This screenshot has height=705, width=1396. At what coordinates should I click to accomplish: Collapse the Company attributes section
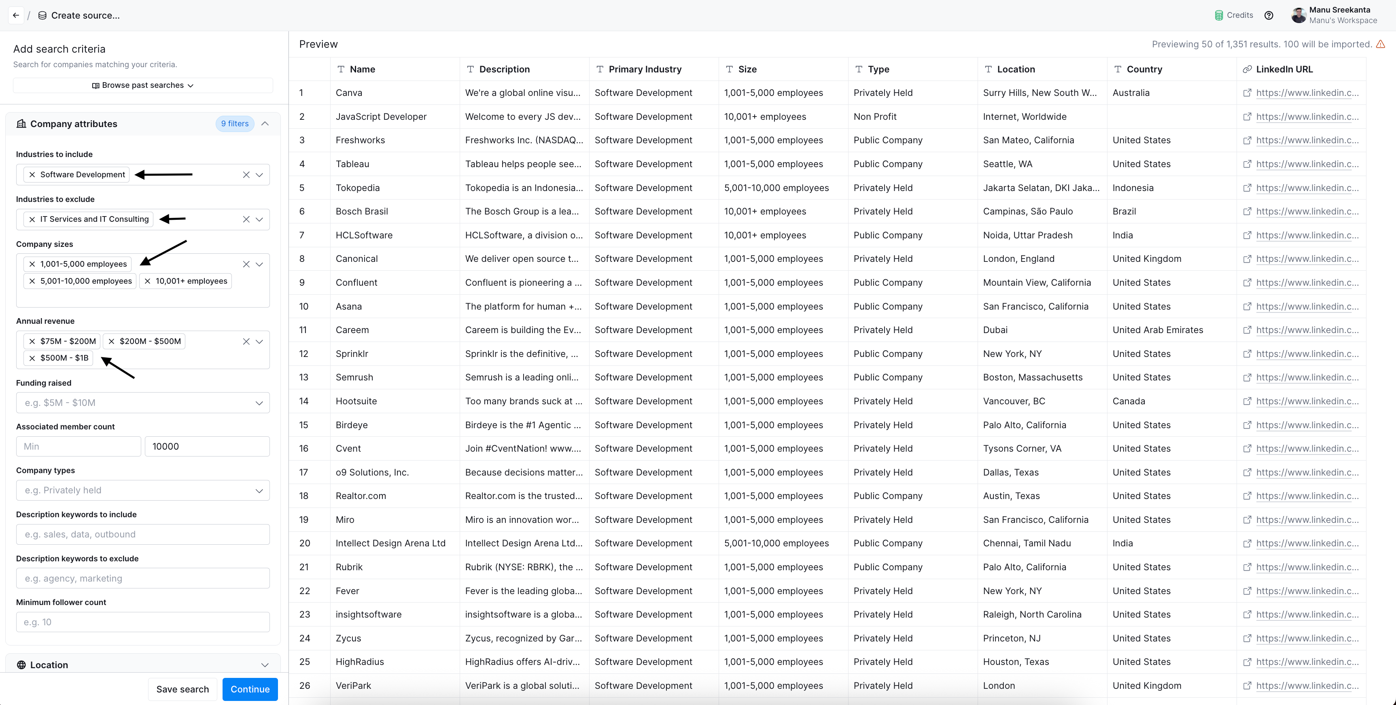265,123
